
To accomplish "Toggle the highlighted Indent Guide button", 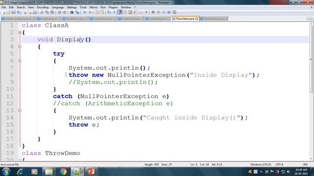I will point(120,12).
